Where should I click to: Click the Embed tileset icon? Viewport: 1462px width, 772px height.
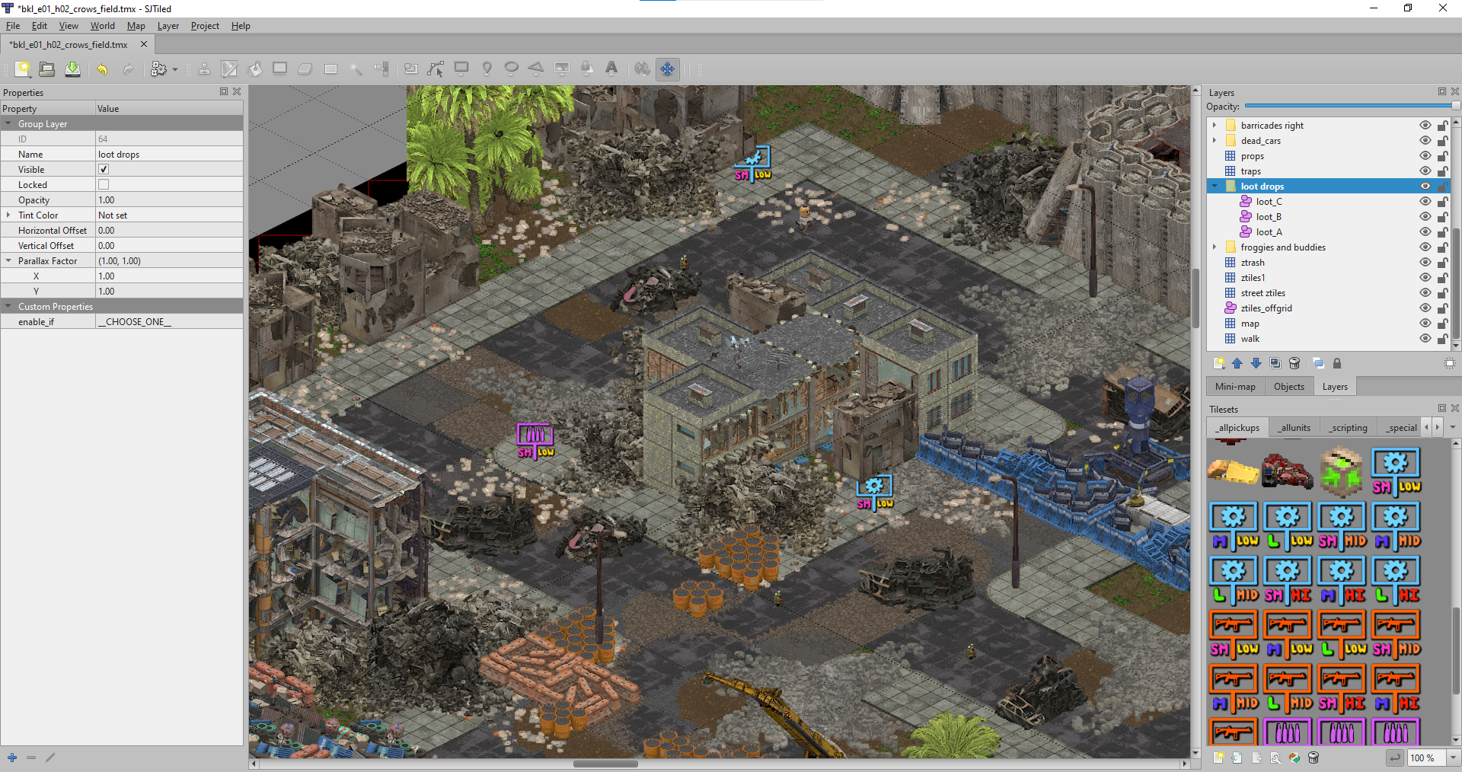tap(1237, 758)
